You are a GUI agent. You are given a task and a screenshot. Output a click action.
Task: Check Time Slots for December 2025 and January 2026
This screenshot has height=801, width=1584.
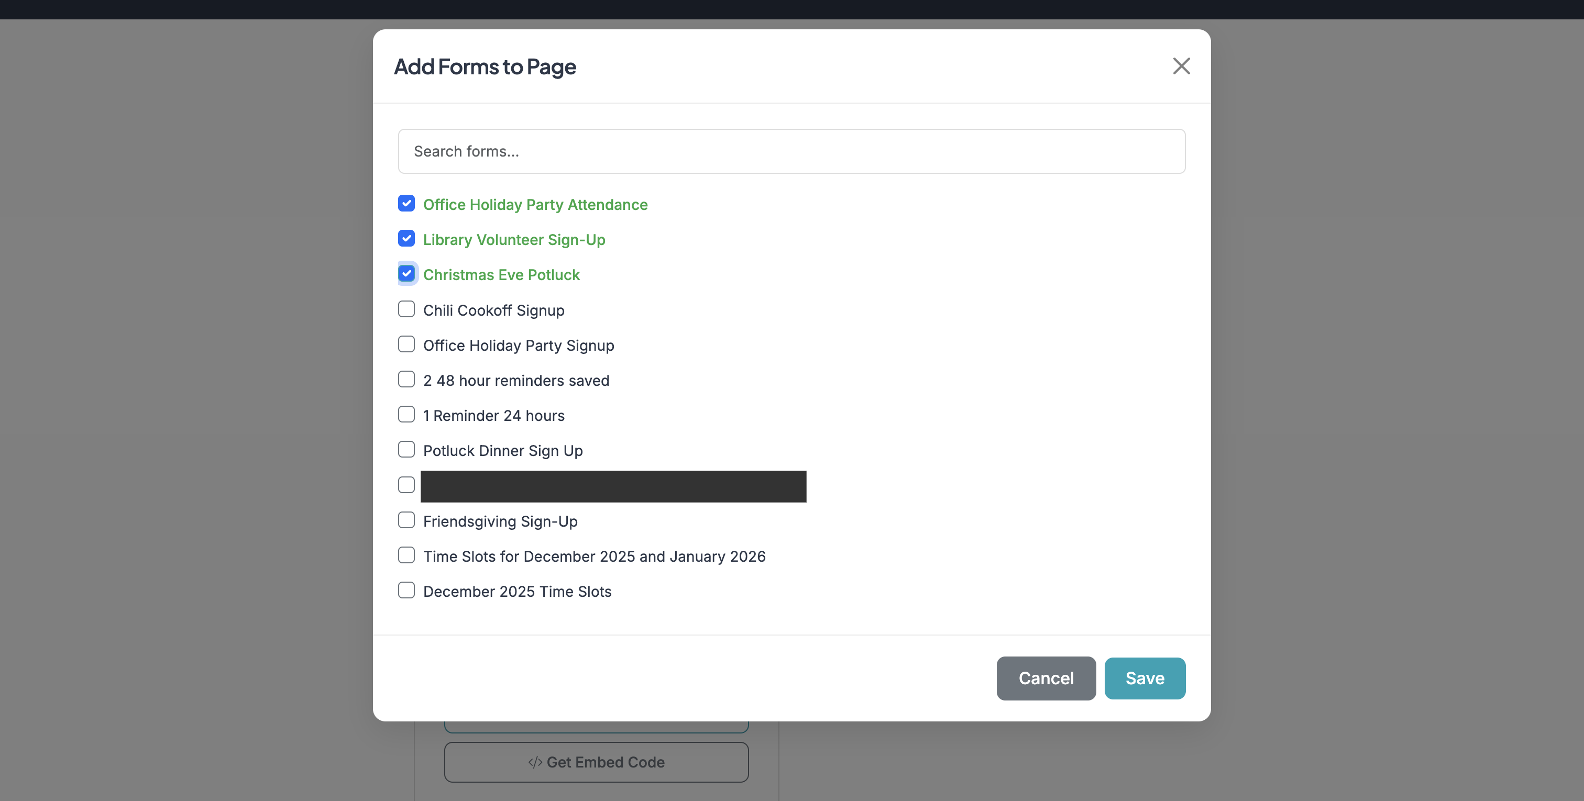(x=406, y=554)
